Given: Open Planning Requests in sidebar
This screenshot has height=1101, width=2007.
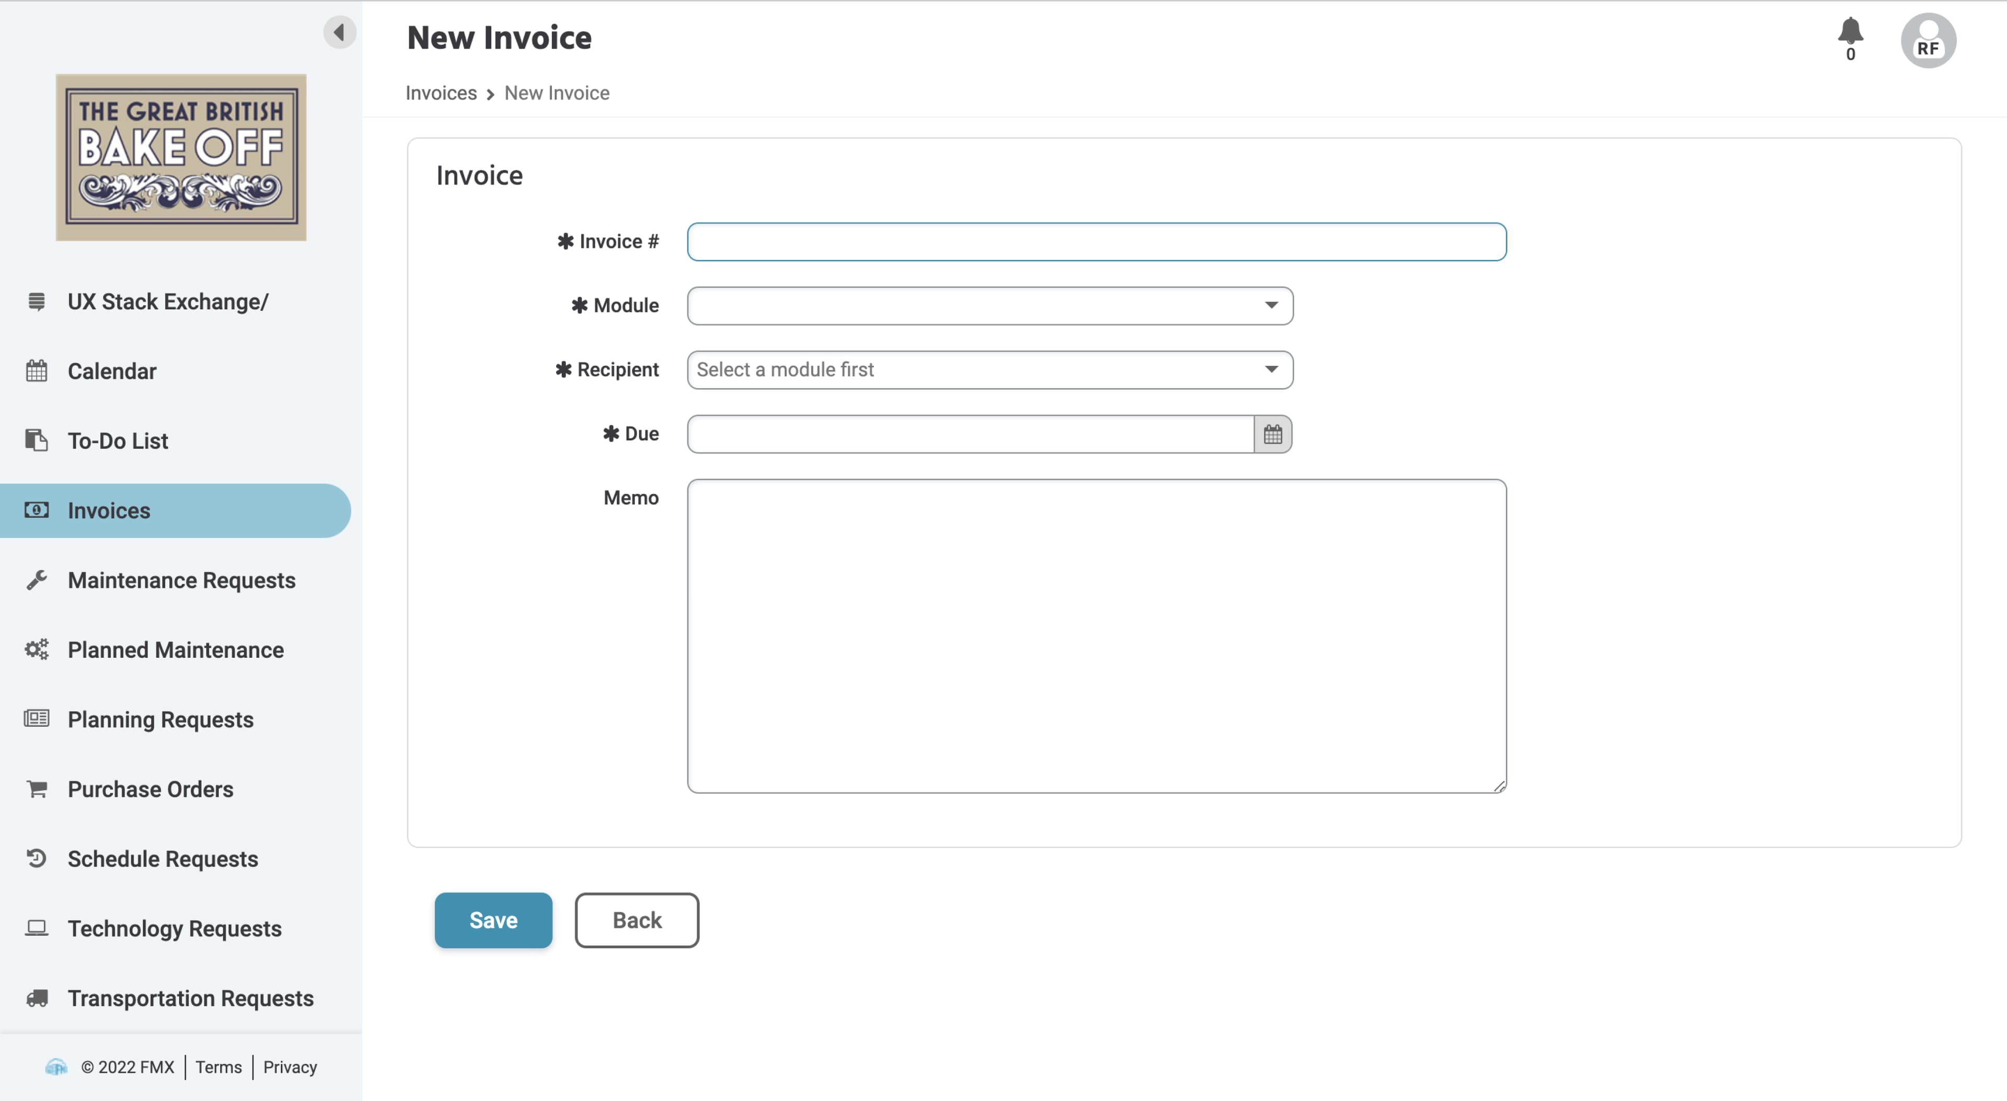Looking at the screenshot, I should tap(160, 719).
